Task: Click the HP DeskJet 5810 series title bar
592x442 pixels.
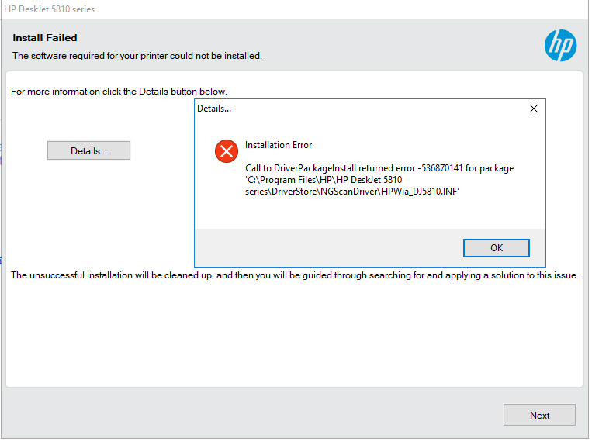Action: (x=50, y=9)
